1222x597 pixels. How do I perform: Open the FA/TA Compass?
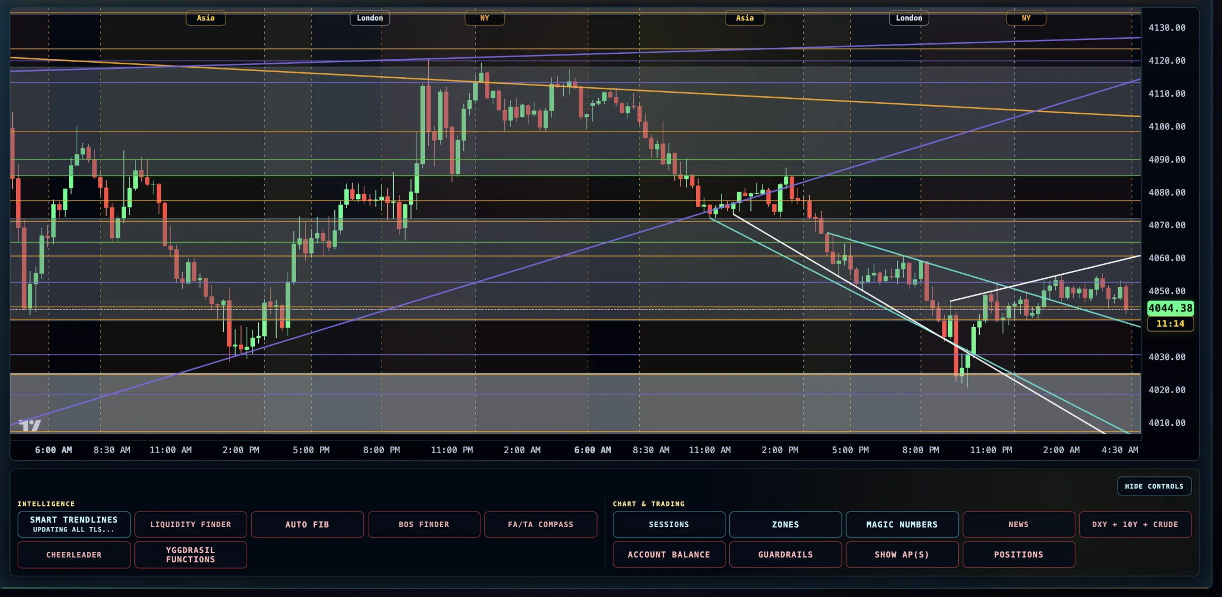tap(540, 524)
